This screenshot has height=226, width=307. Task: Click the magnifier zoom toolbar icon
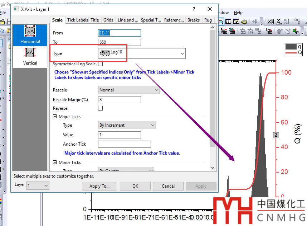coord(221,22)
